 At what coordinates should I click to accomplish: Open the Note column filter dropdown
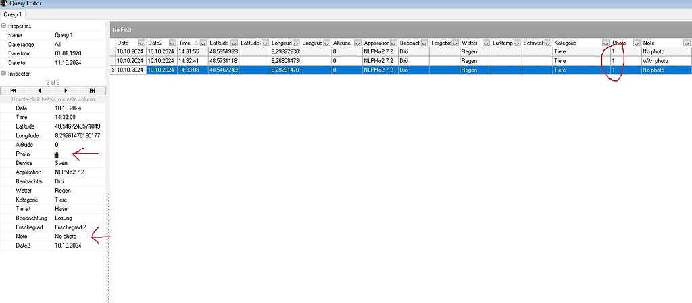687,43
